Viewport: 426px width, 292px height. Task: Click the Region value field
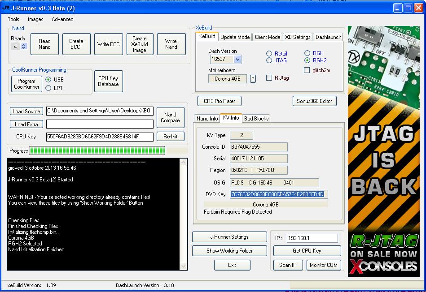pos(259,170)
